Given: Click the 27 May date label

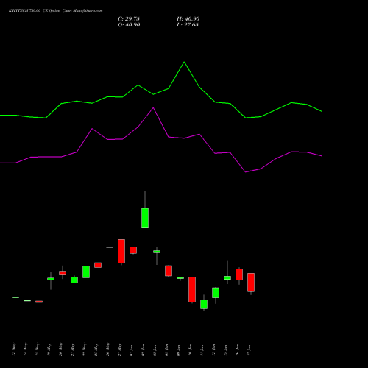Looking at the screenshot, I should [x=120, y=350].
